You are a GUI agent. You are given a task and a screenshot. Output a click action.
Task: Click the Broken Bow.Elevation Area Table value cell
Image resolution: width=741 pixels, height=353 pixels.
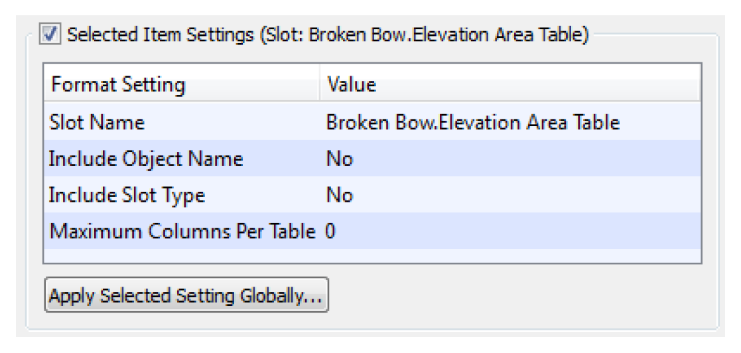(472, 123)
